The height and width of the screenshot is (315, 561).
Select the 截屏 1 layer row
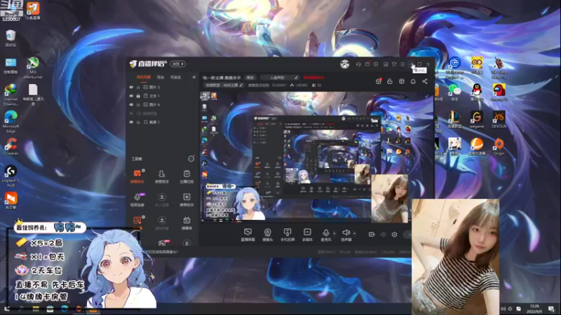(x=162, y=122)
